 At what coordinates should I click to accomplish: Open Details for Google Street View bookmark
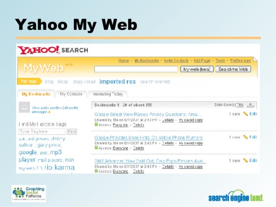pos(168,120)
